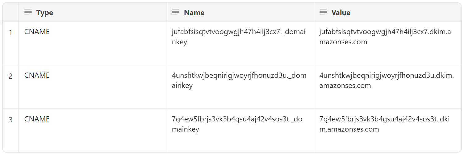Select the Name column header
This screenshot has height=154, width=464.
tap(240, 12)
